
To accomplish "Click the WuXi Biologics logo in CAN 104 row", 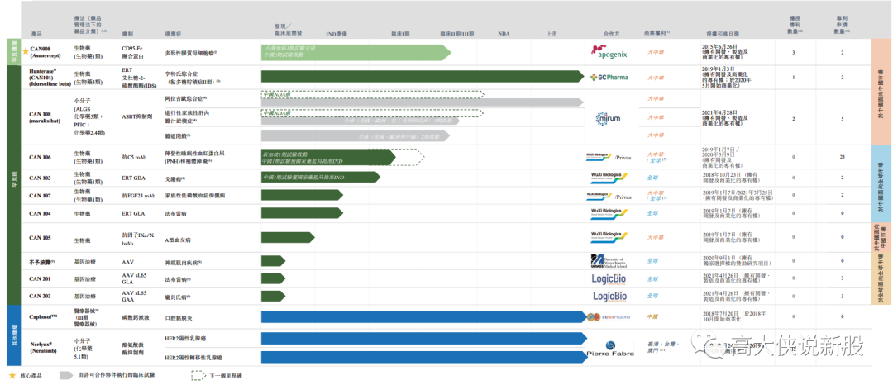I will tap(609, 214).
